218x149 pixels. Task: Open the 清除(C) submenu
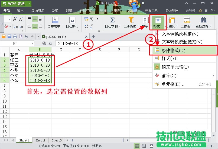pyautogui.click(x=184, y=76)
